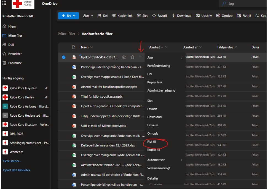Click Opret delt bibliotek link
Screen dimensions: 268x190
click(x=17, y=170)
